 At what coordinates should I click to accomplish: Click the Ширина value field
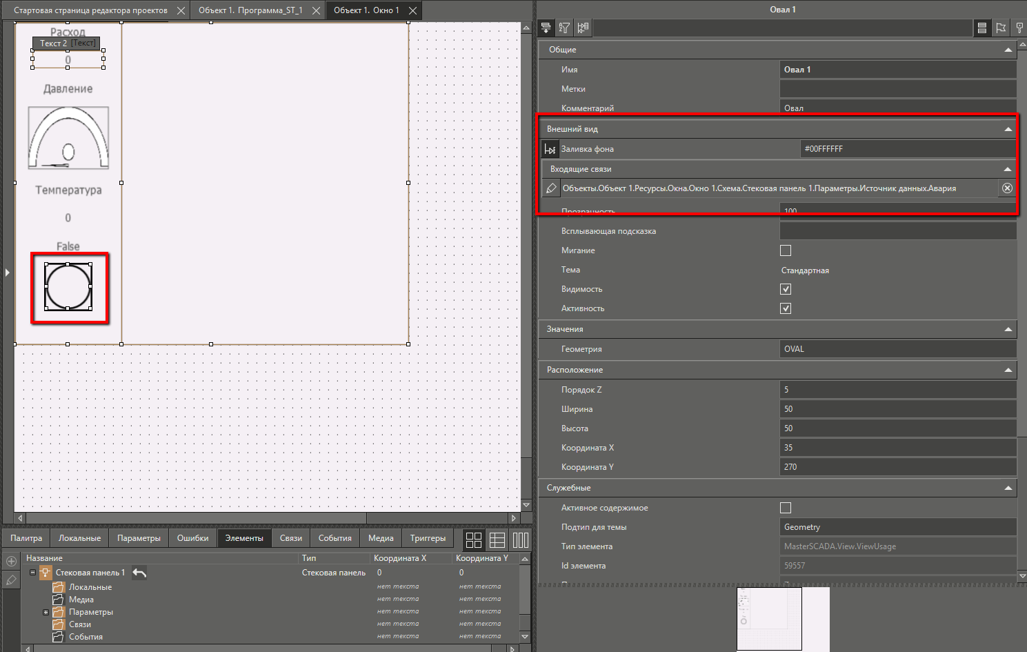(x=897, y=409)
